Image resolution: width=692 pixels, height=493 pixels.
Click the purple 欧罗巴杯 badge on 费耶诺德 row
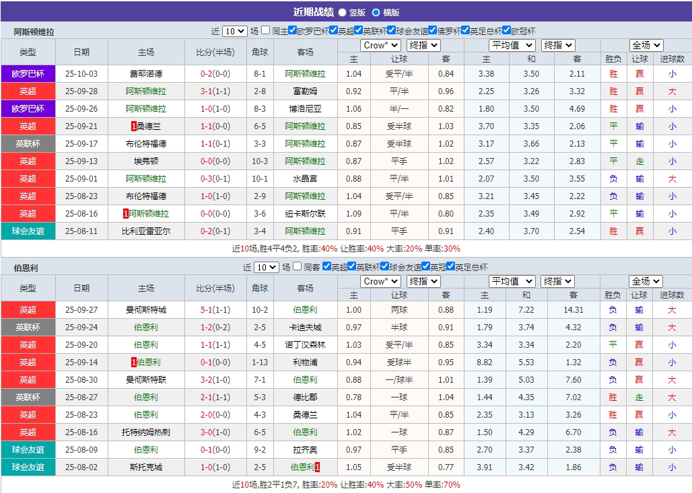pos(28,73)
